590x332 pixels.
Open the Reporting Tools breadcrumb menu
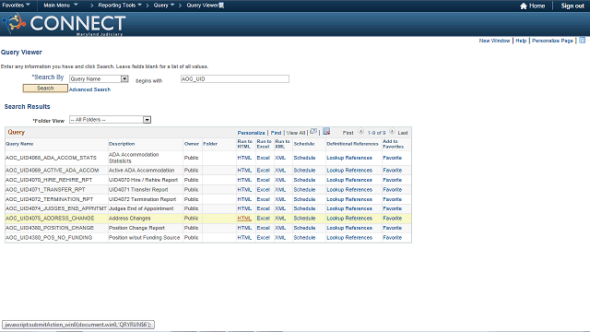pyautogui.click(x=120, y=6)
